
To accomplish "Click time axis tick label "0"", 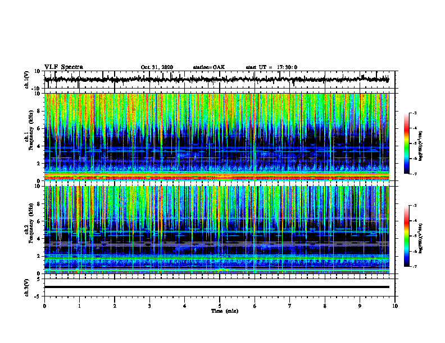I will coord(44,306).
